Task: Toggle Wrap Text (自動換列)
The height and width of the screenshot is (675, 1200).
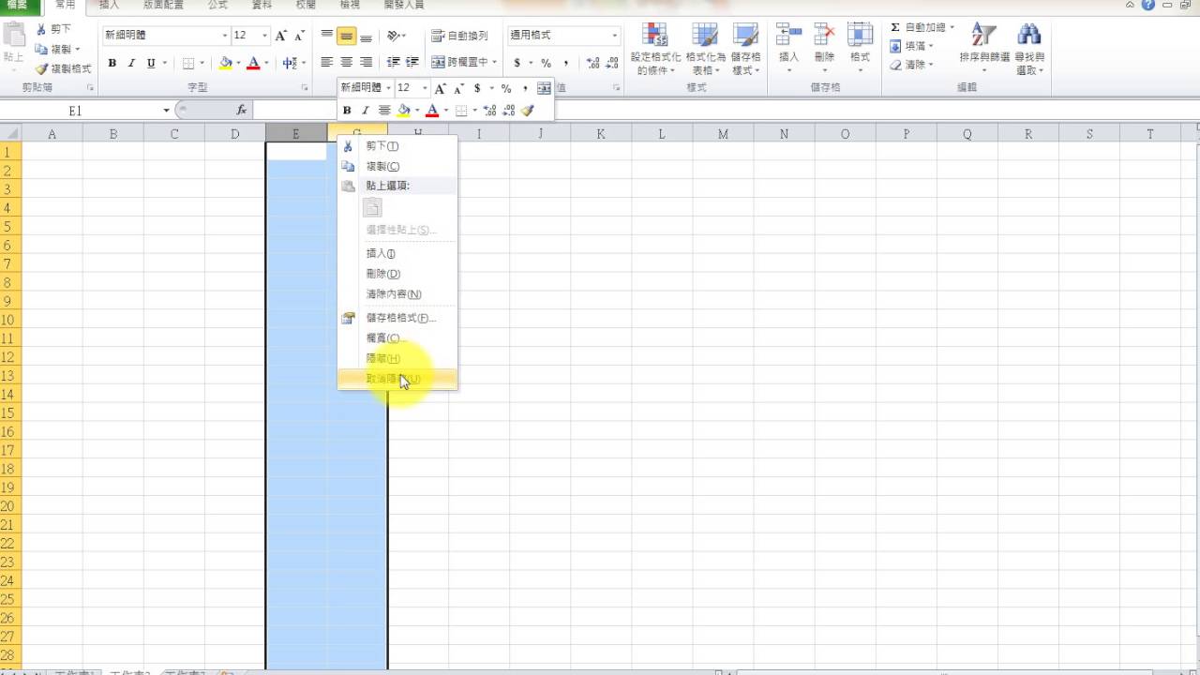Action: [460, 36]
